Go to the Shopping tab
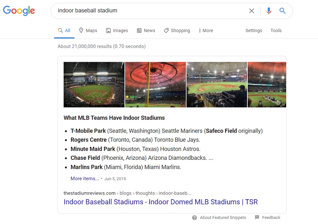Screen dimensions: 318x224 [x=177, y=30]
